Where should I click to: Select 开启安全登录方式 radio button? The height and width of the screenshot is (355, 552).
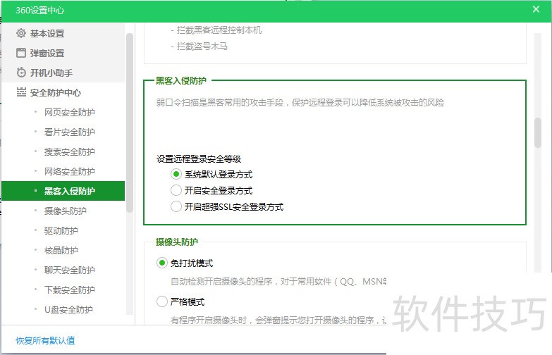pyautogui.click(x=176, y=190)
